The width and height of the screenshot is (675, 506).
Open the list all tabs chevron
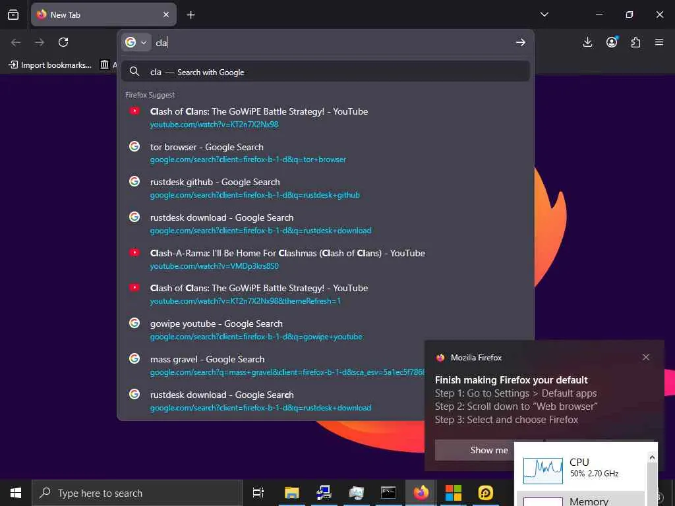point(544,14)
